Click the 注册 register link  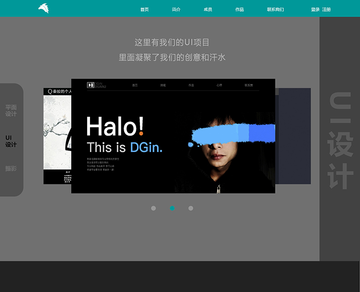326,9
